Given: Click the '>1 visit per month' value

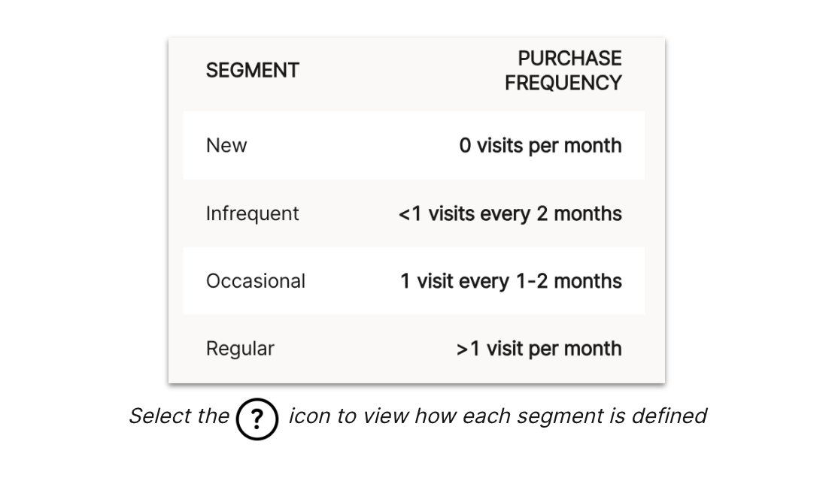Looking at the screenshot, I should click(539, 349).
